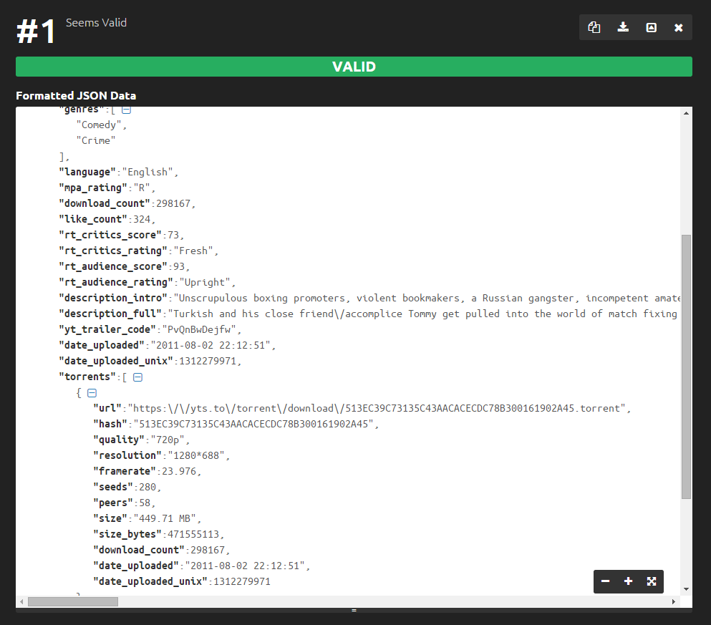Click the horizontal scrollbar thumb
This screenshot has height=625, width=711.
coord(72,602)
